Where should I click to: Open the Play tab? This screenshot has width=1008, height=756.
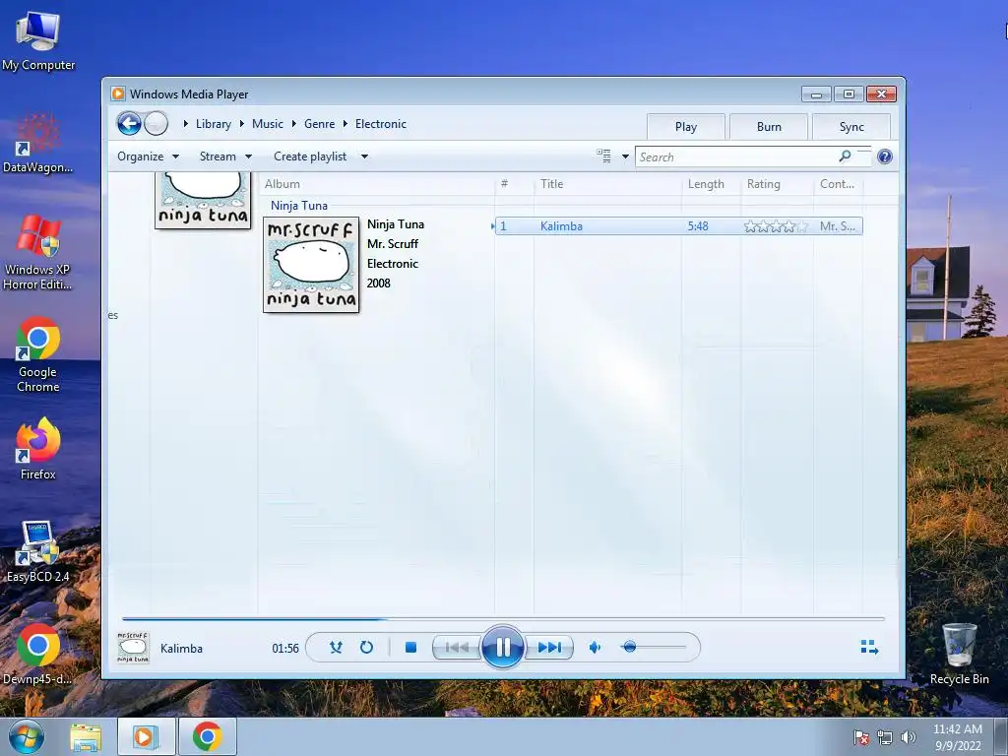(x=686, y=127)
